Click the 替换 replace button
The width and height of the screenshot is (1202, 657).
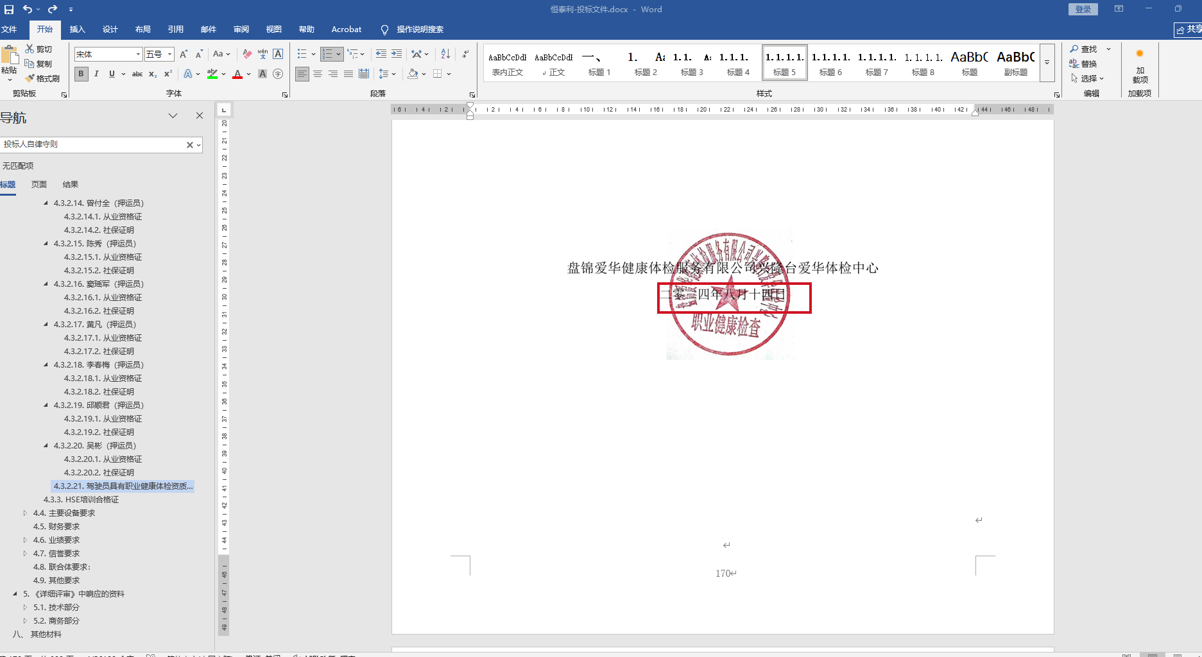[1083, 64]
